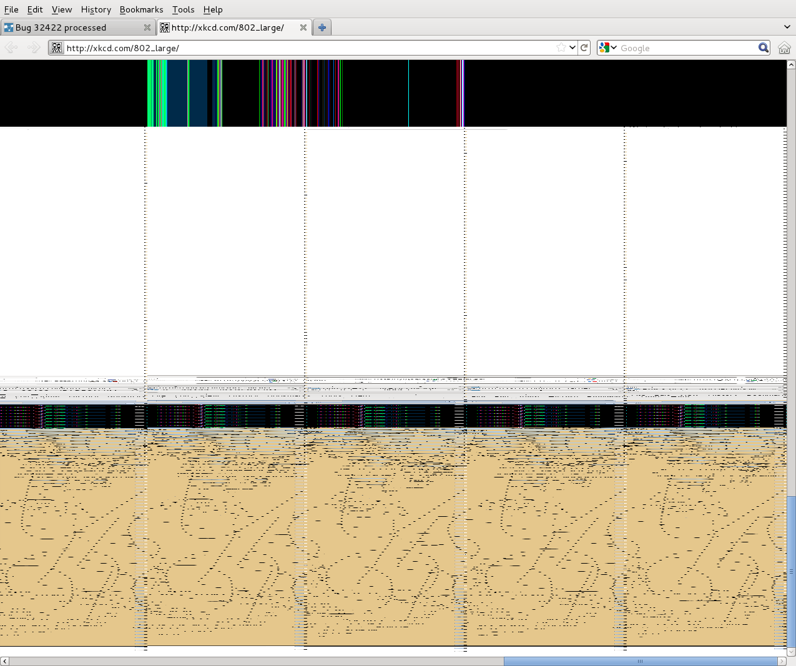The height and width of the screenshot is (666, 796).
Task: Close the xkcd 802_large tab
Action: pyautogui.click(x=303, y=27)
